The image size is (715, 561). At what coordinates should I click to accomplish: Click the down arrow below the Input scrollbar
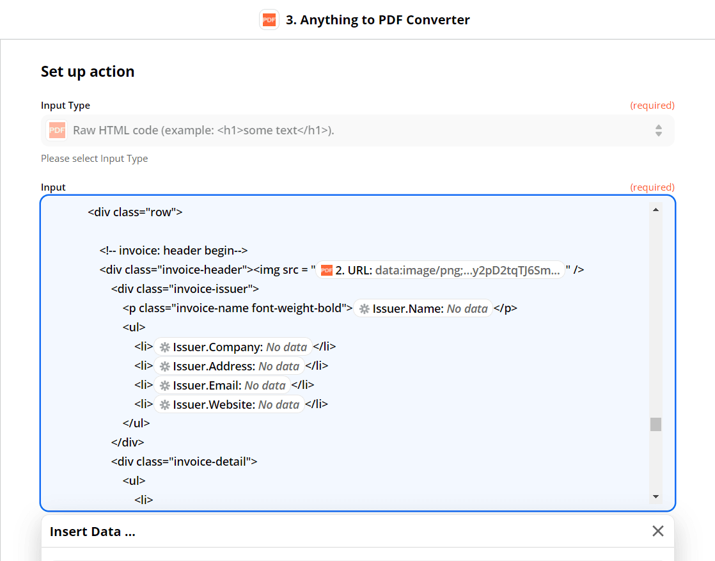coord(655,496)
